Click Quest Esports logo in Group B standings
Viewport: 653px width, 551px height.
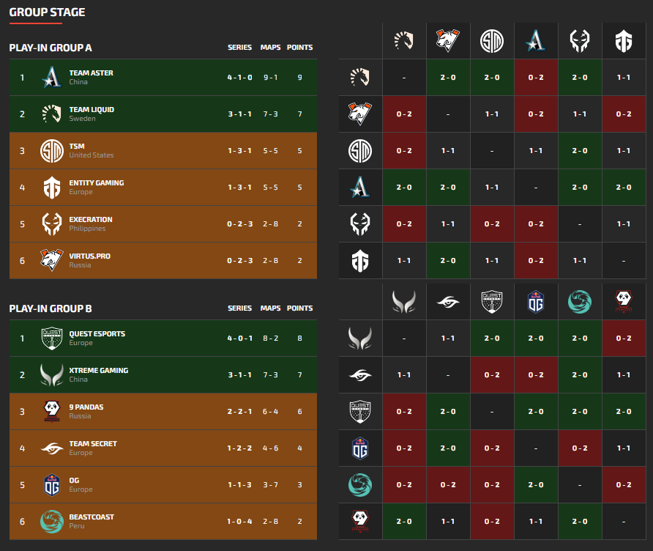[x=51, y=338]
